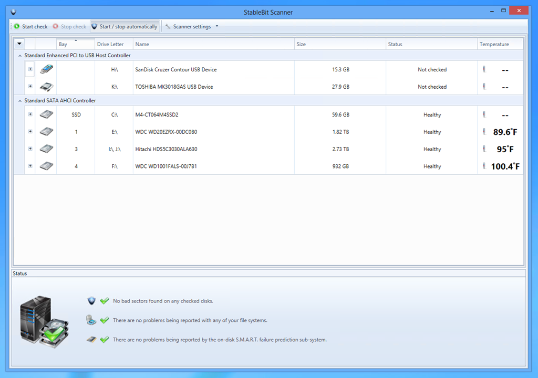
Task: Click the thermometer icon beside 95°F
Action: coord(484,149)
